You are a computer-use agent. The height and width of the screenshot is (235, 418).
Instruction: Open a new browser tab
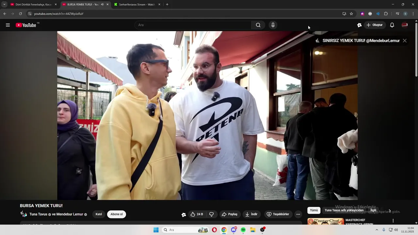coord(167,5)
